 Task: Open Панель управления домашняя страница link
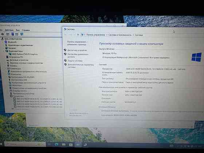point(78,43)
